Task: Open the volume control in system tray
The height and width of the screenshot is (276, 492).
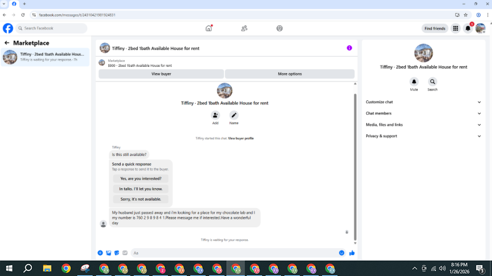Action: [443, 269]
